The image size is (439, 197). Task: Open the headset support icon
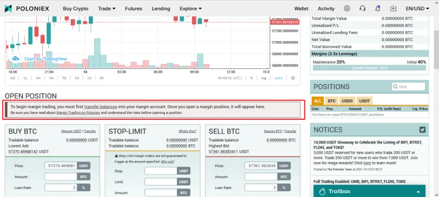(x=362, y=8)
